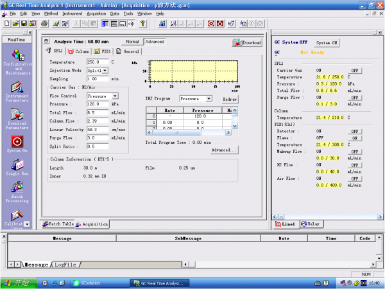Click the Print icon in toolbar
The image size is (385, 289).
point(44,24)
